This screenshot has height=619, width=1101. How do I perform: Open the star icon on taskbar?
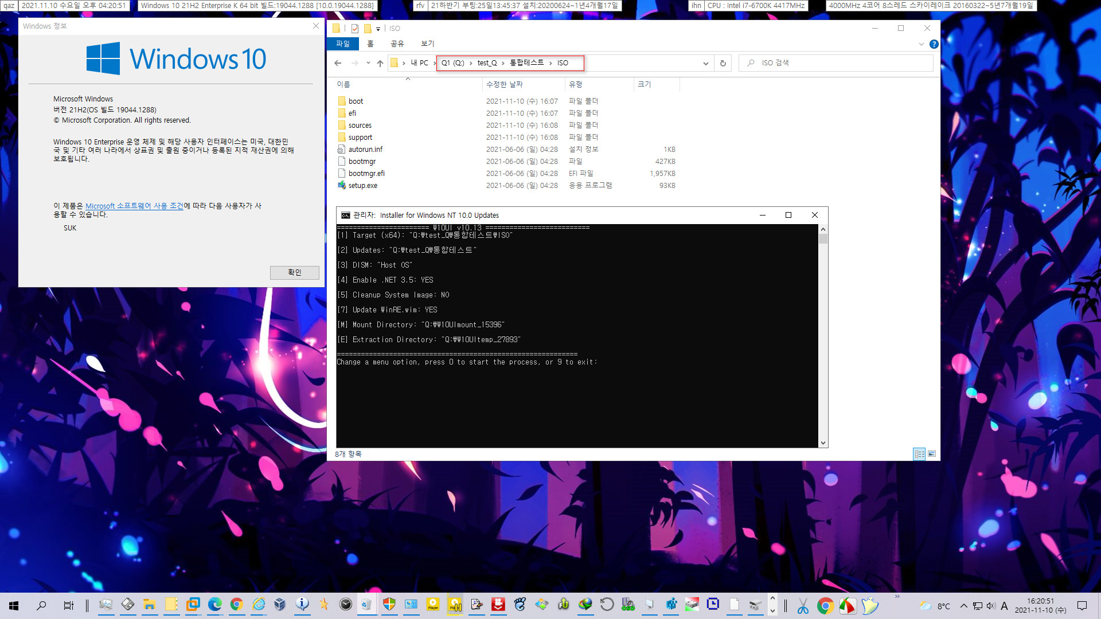324,605
